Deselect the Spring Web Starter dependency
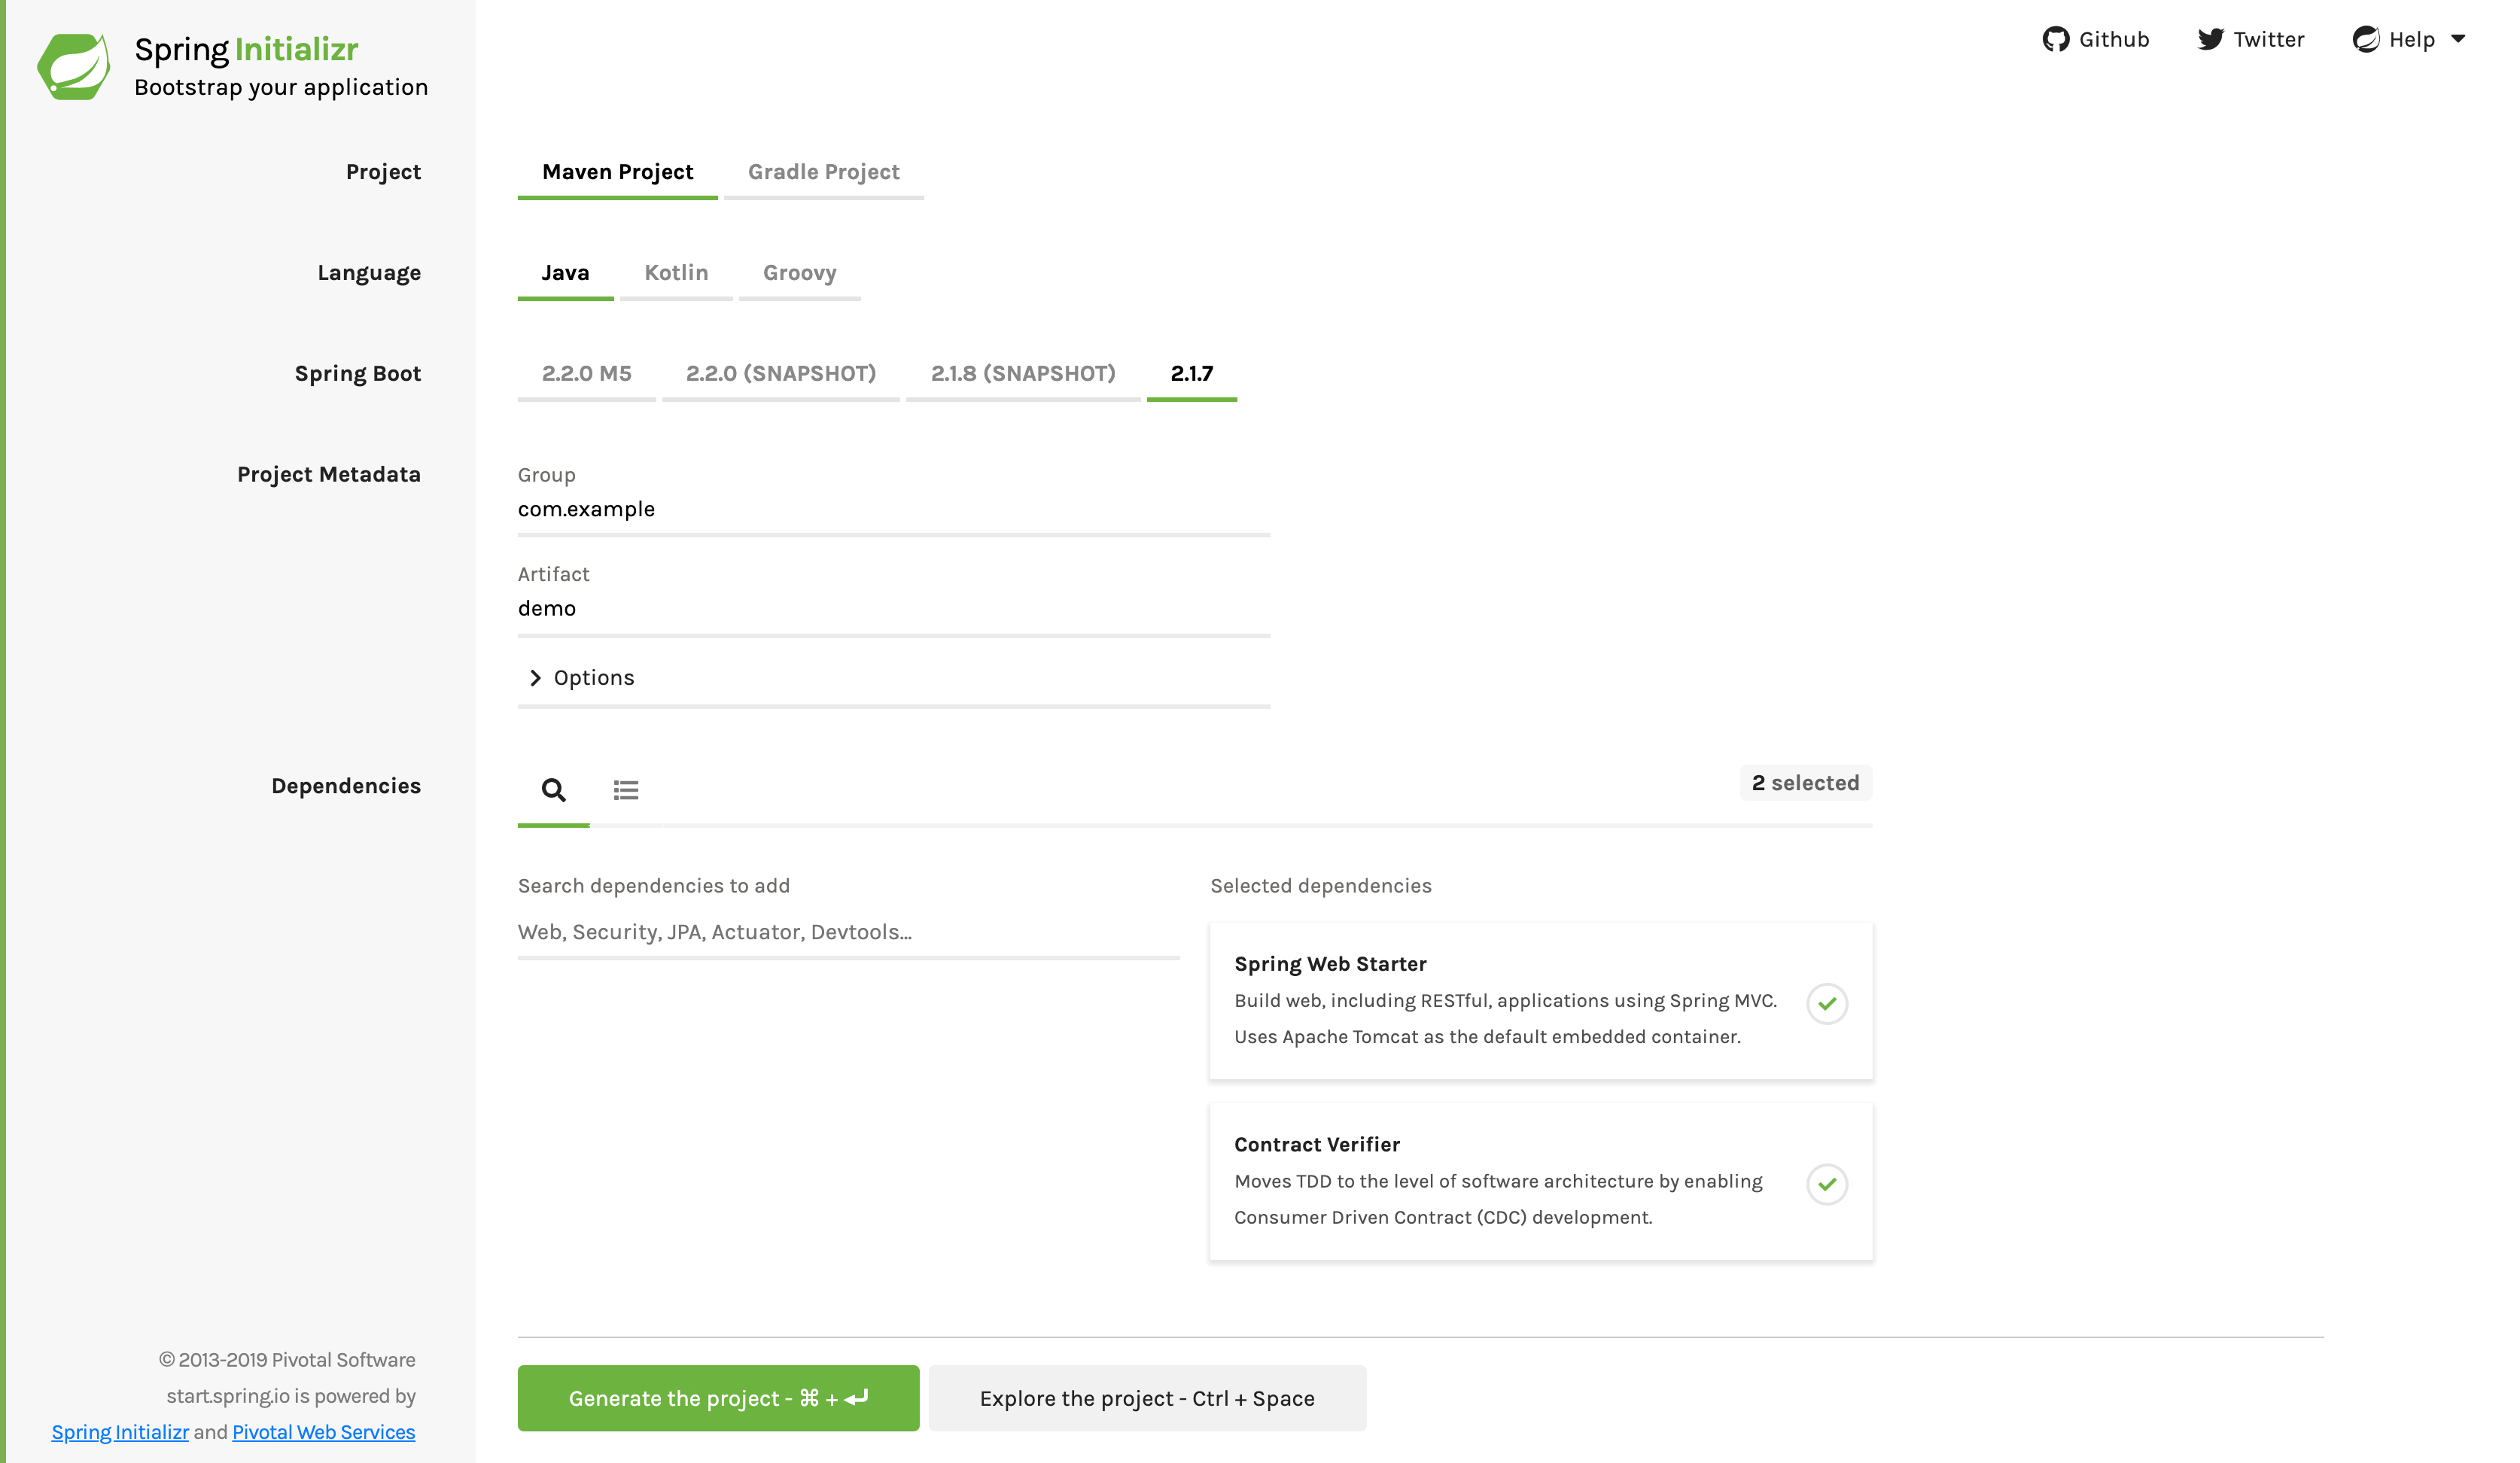 1828,1004
